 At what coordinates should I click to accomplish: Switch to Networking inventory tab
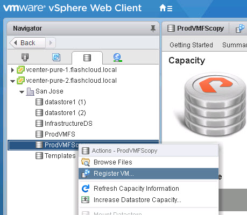click(118, 58)
